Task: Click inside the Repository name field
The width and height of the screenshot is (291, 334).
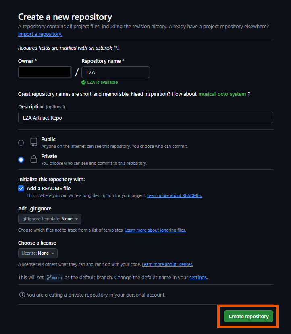Action: click(116, 72)
